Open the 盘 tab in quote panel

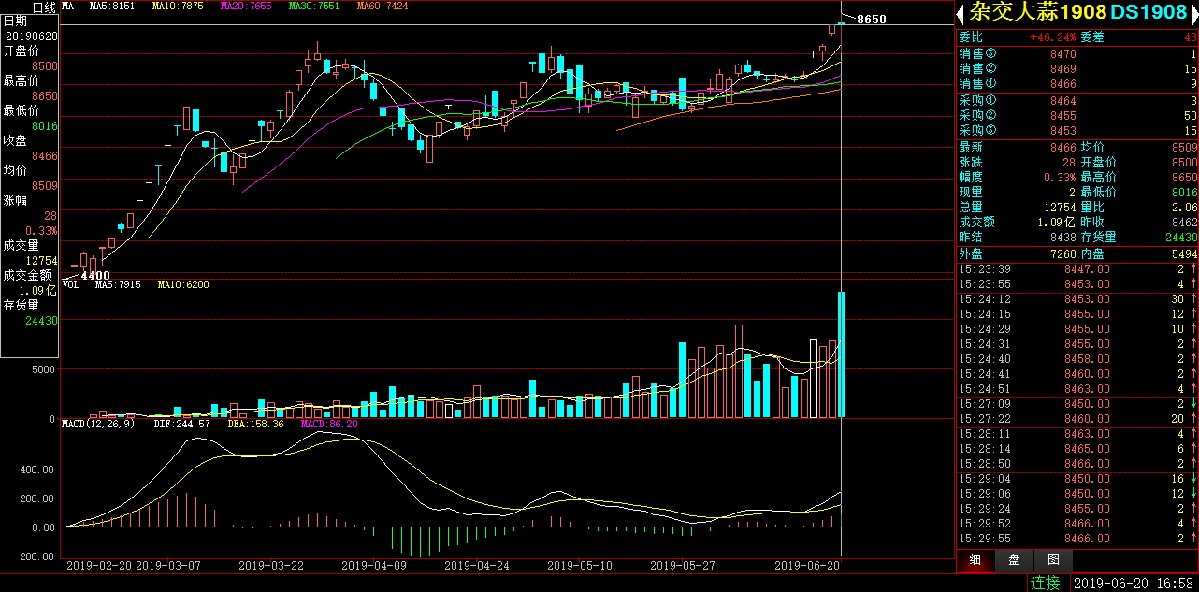[1015, 560]
